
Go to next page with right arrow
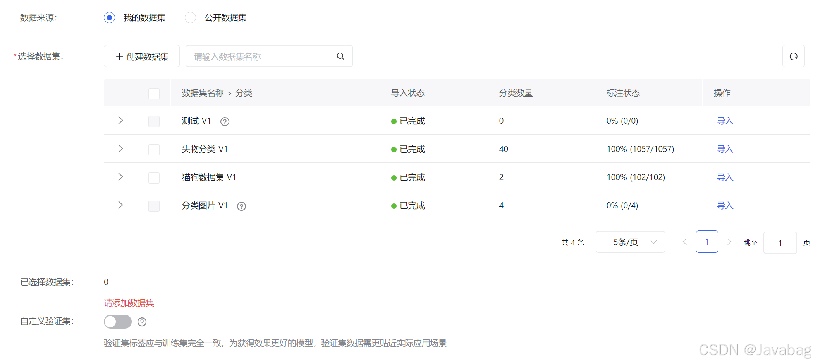coord(729,241)
